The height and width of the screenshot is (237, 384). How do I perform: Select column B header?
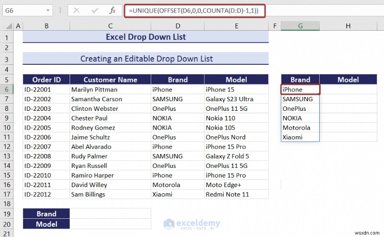tap(47, 26)
